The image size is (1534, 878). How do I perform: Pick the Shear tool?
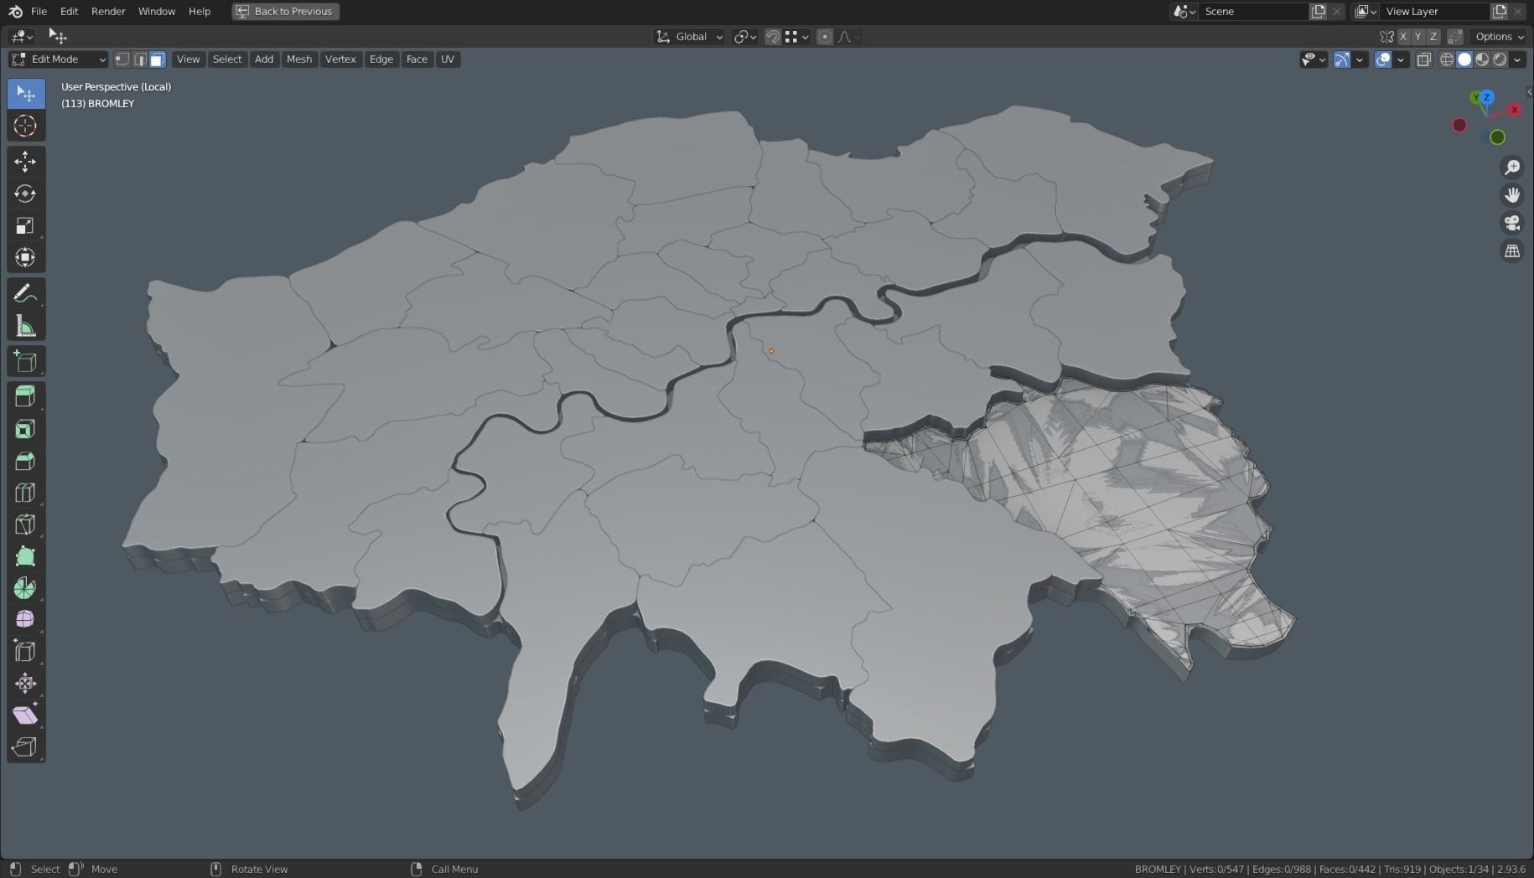[x=25, y=715]
